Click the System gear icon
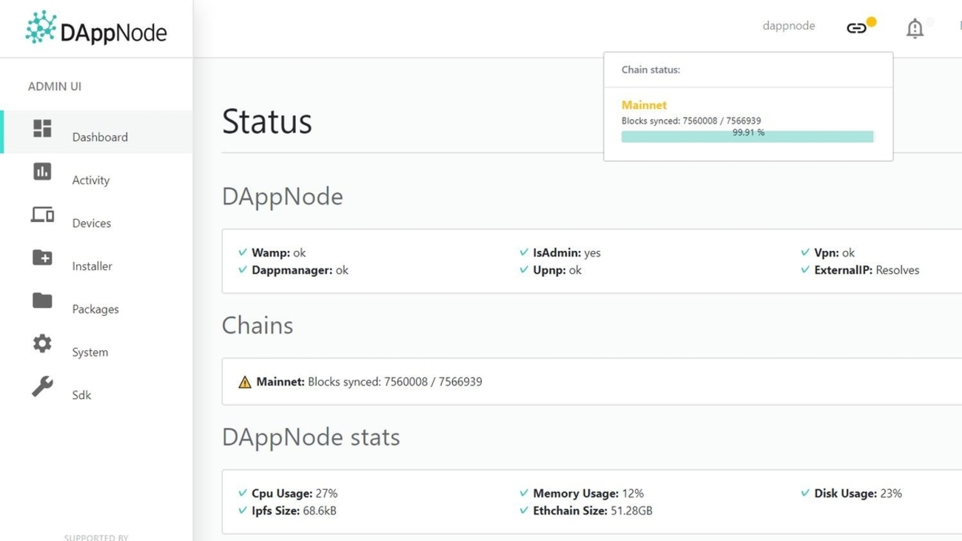962x541 pixels. (42, 344)
